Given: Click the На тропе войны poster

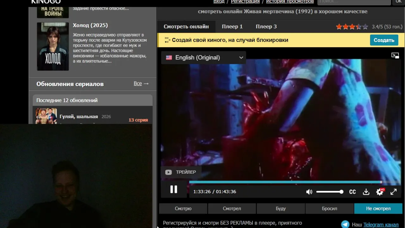Looking at the screenshot, I should tap(53, 12).
